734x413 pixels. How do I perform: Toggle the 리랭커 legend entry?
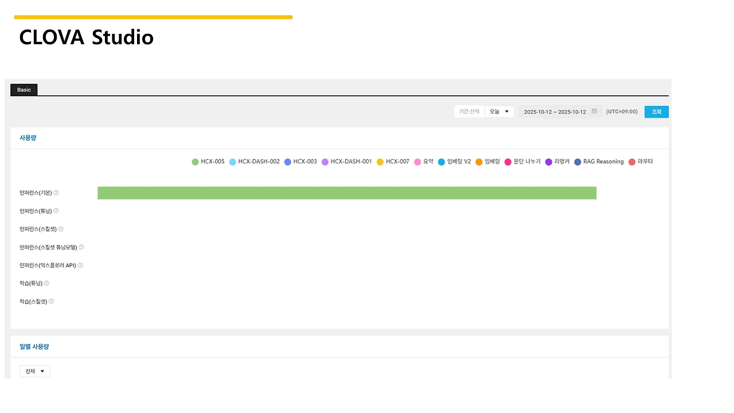(x=558, y=162)
